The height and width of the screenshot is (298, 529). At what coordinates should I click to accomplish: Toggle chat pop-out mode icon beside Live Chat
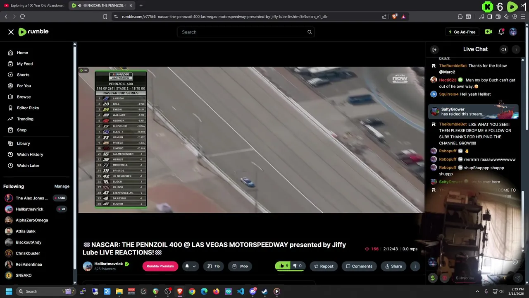(504, 49)
